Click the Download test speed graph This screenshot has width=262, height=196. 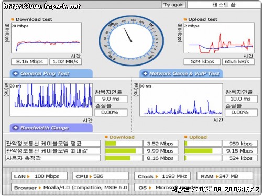point(46,38)
